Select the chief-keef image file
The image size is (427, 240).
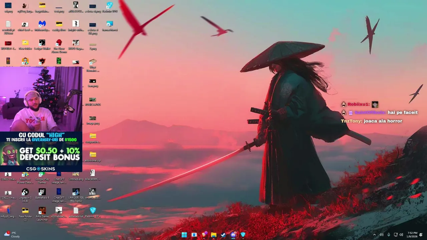(25, 26)
